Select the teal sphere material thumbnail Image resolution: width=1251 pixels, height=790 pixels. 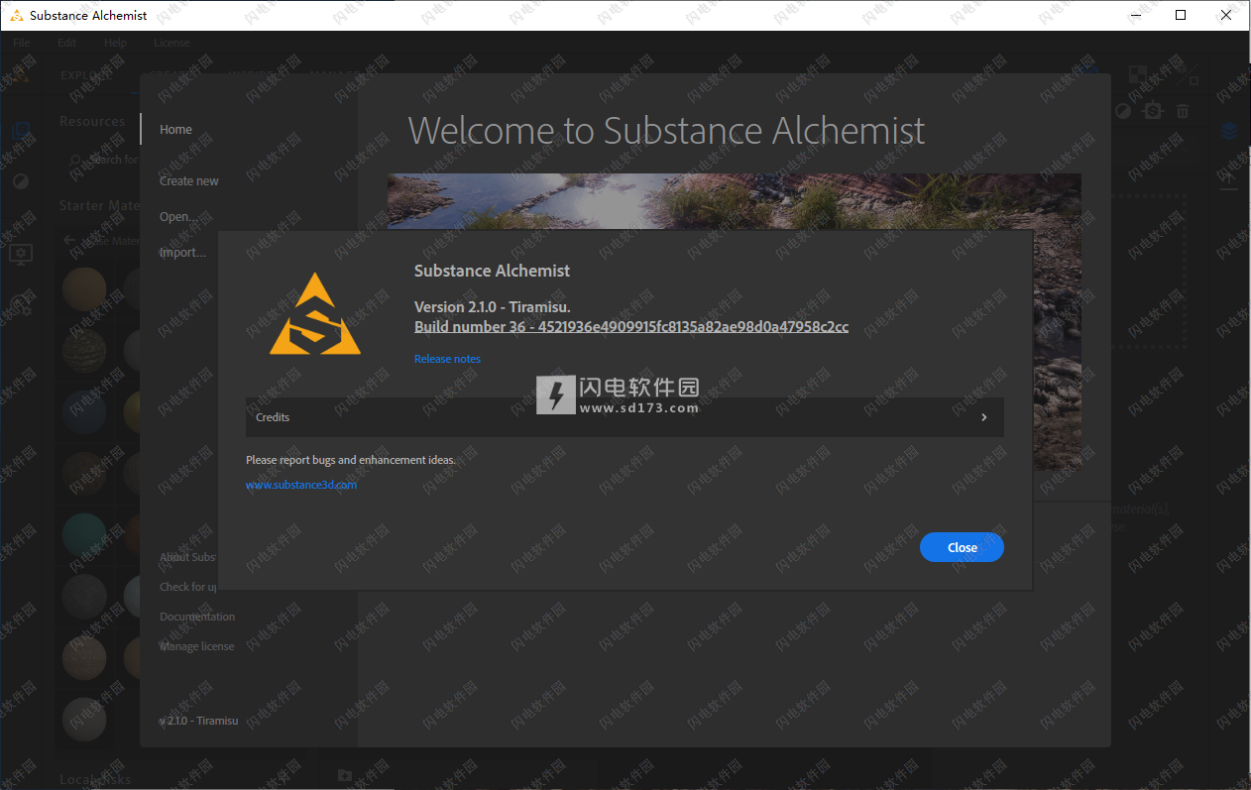tap(84, 535)
